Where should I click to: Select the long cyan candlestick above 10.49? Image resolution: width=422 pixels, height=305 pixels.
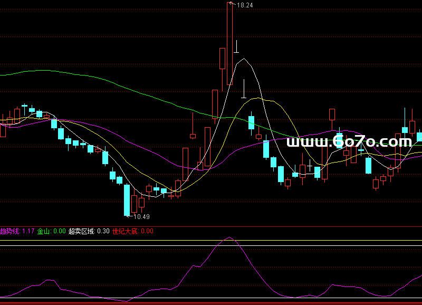[127, 200]
